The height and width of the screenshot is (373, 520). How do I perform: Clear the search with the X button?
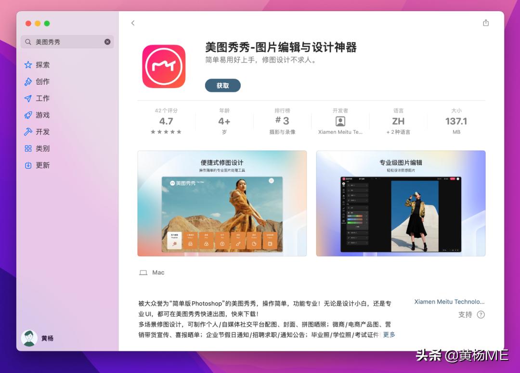tap(107, 41)
